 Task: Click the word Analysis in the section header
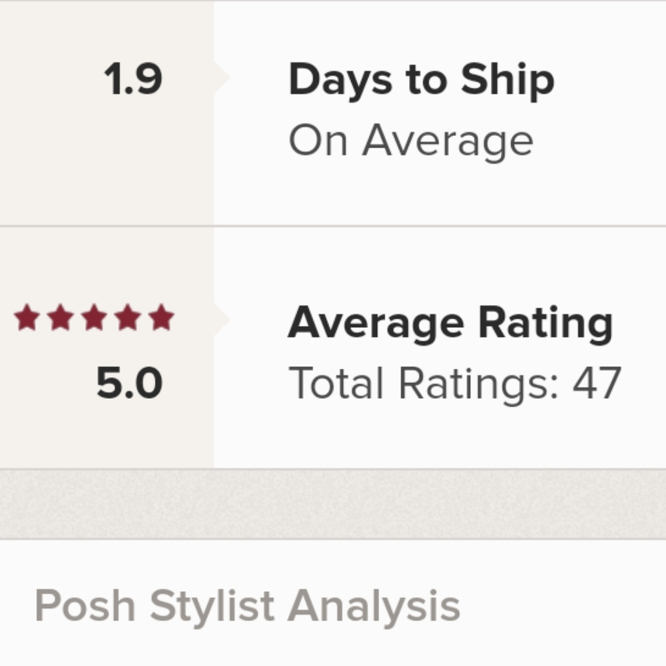[x=374, y=607]
